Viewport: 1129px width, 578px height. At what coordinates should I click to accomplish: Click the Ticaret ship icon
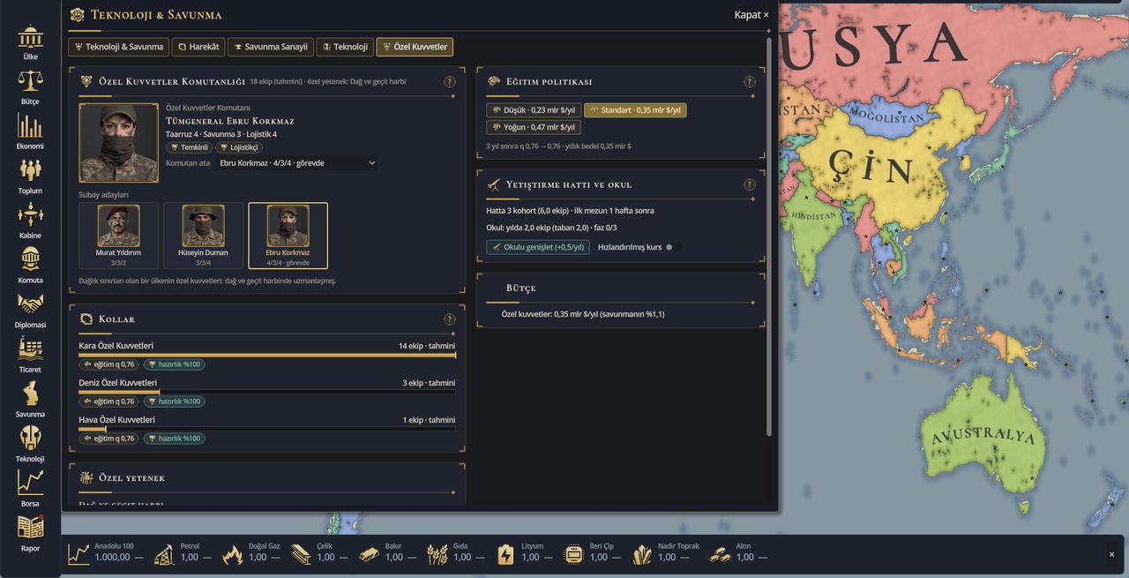[30, 355]
